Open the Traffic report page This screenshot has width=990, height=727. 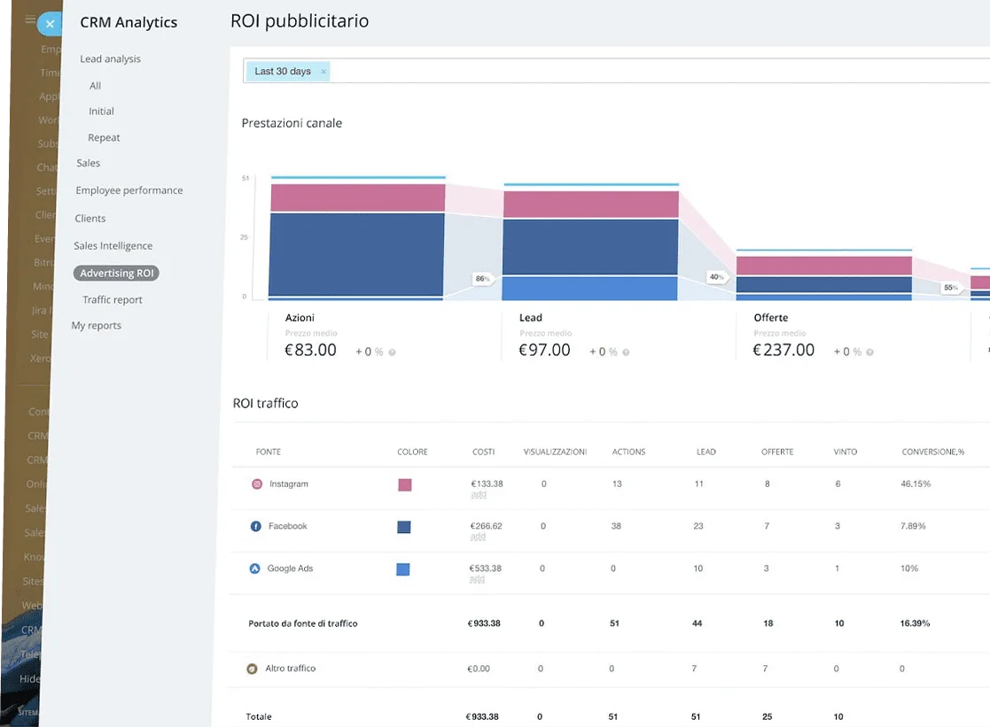pyautogui.click(x=113, y=300)
